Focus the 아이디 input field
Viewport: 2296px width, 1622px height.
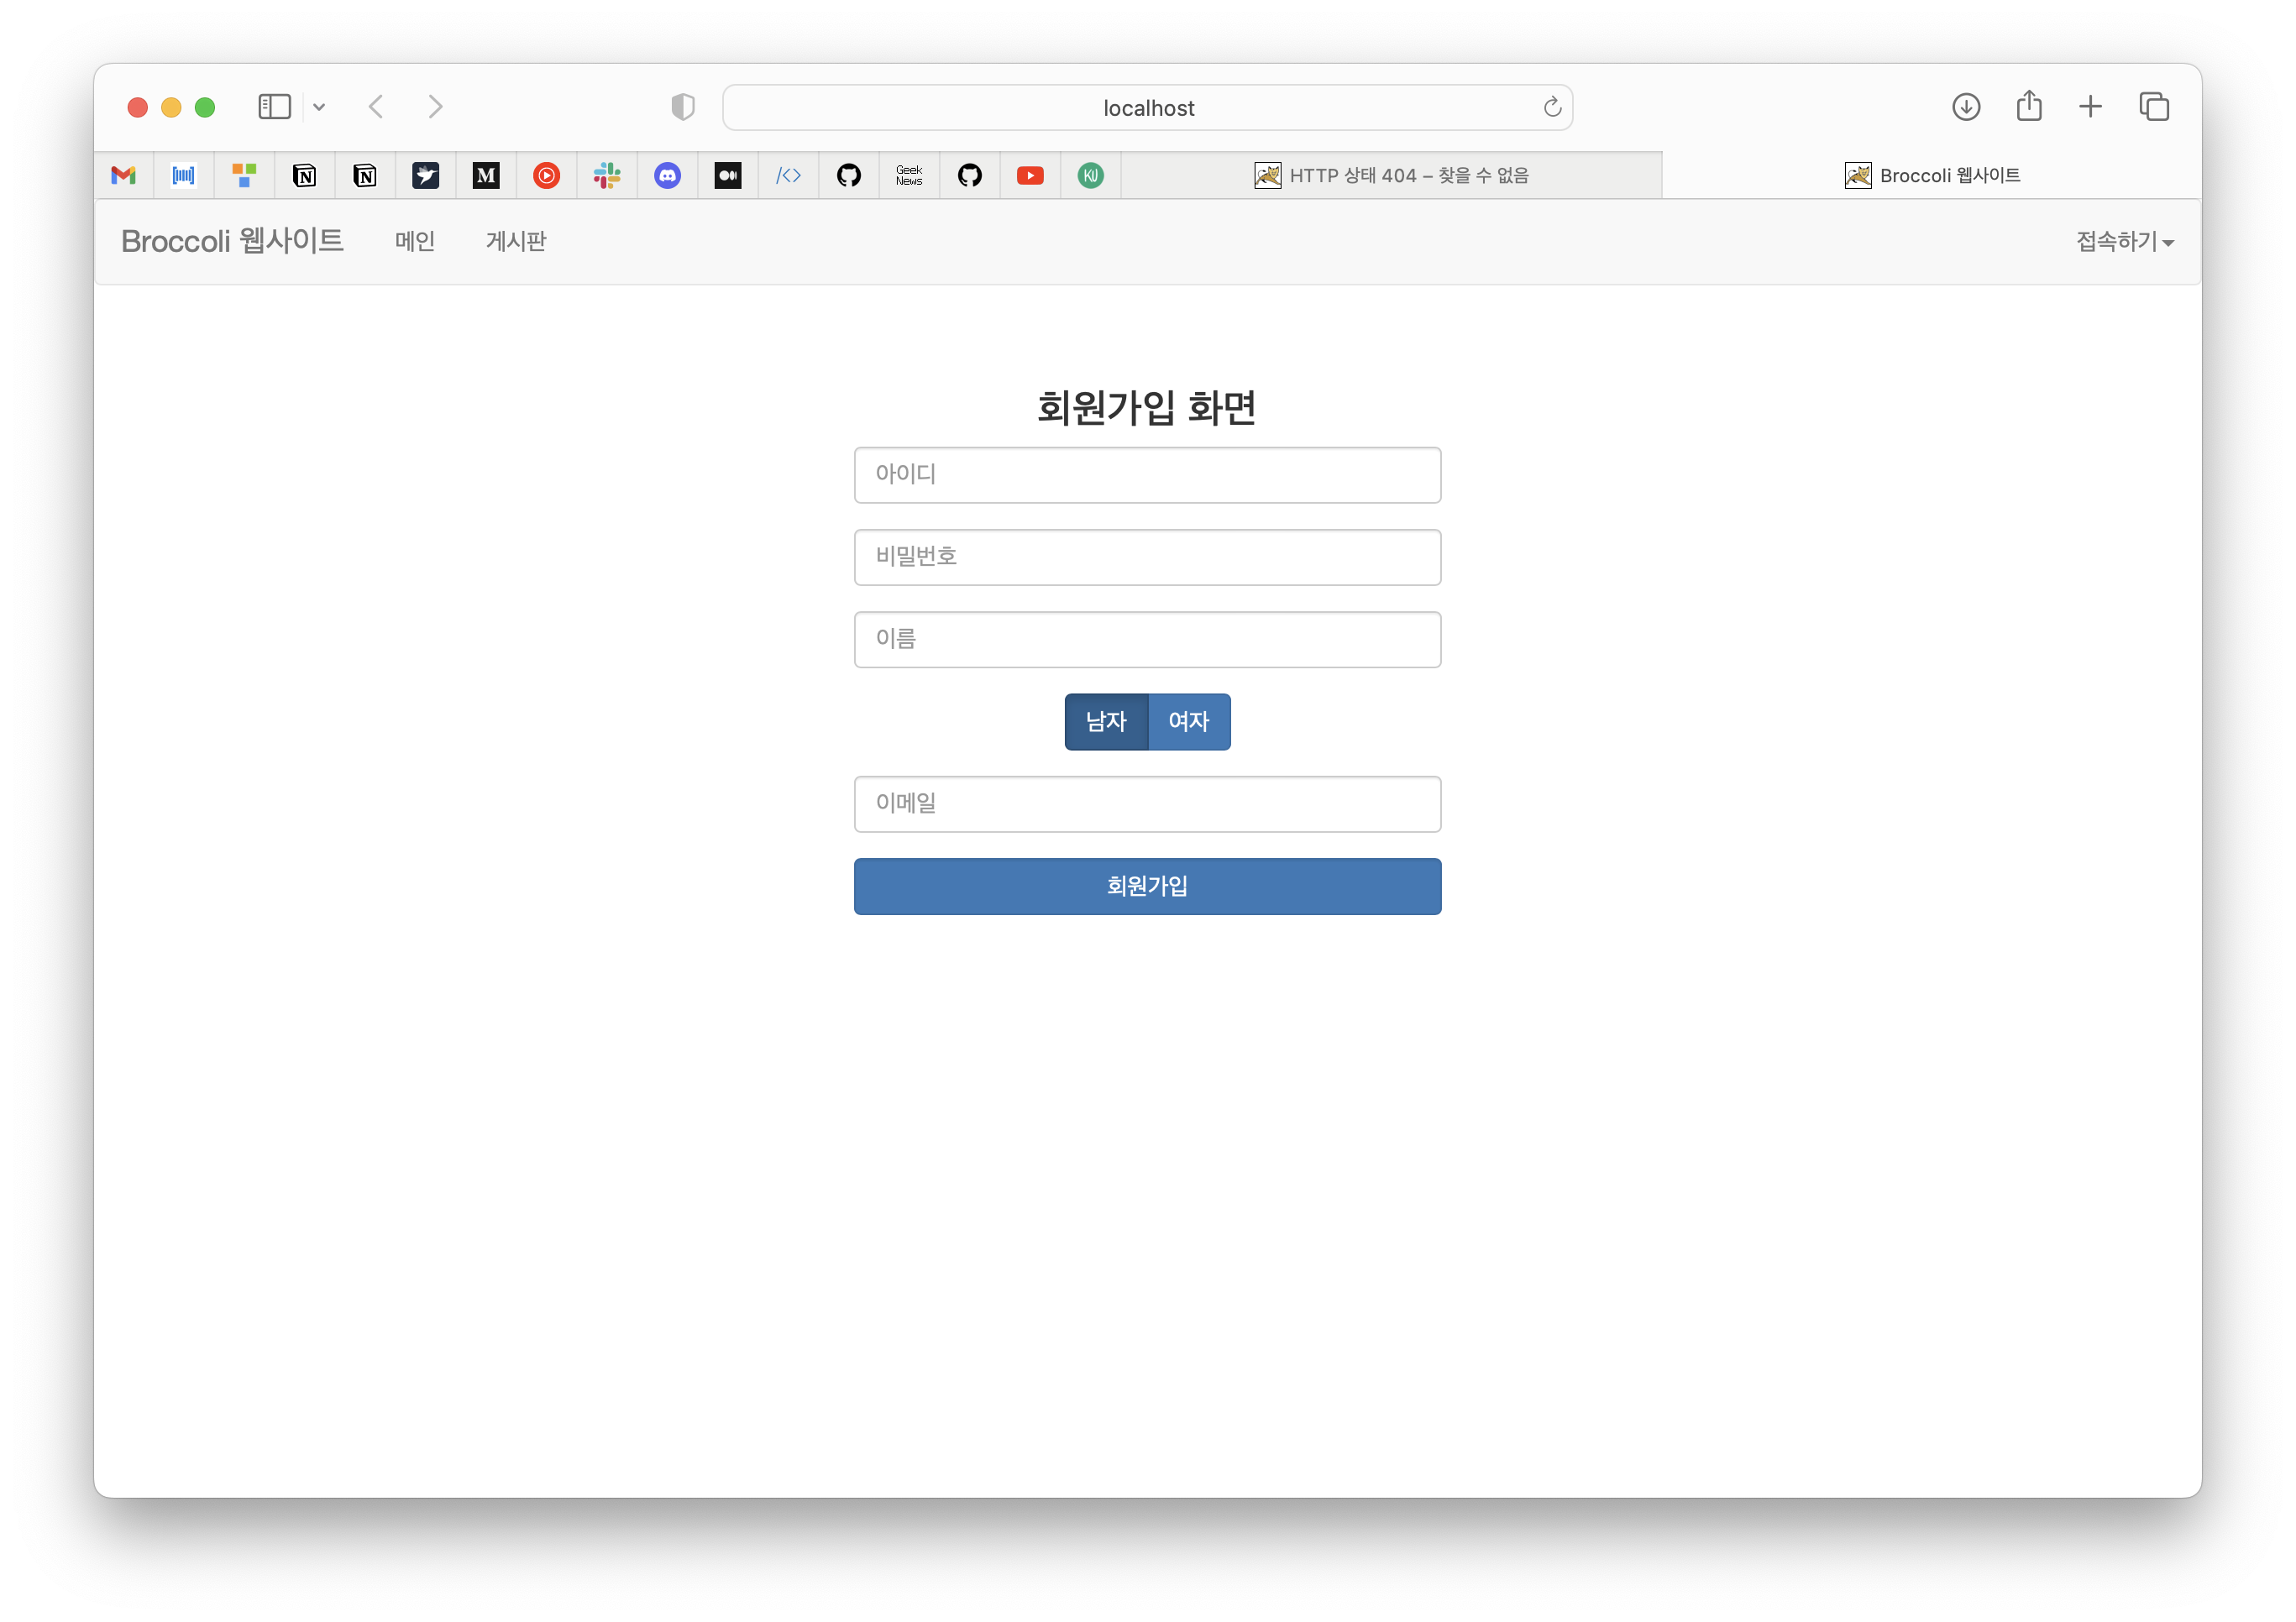click(1148, 475)
